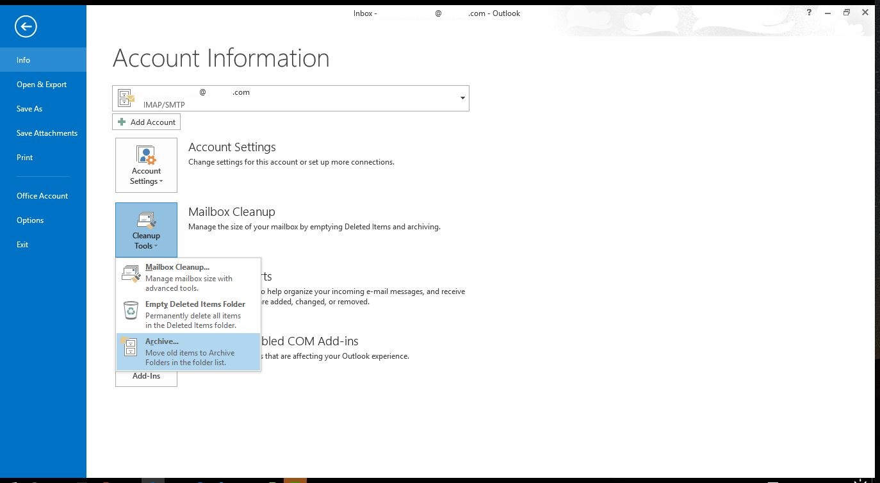This screenshot has height=483, width=880.
Task: Toggle the Cleanup Tools dropdown button
Action: pyautogui.click(x=146, y=230)
